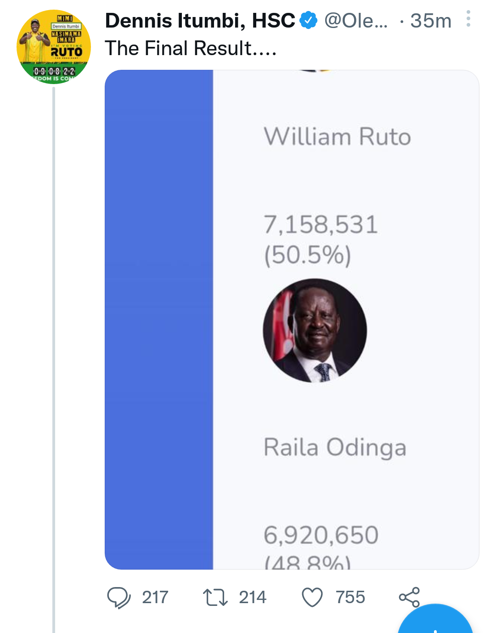Screen dimensions: 496x633
Task: Click the 7,158,531 vote figure
Action: click(321, 225)
